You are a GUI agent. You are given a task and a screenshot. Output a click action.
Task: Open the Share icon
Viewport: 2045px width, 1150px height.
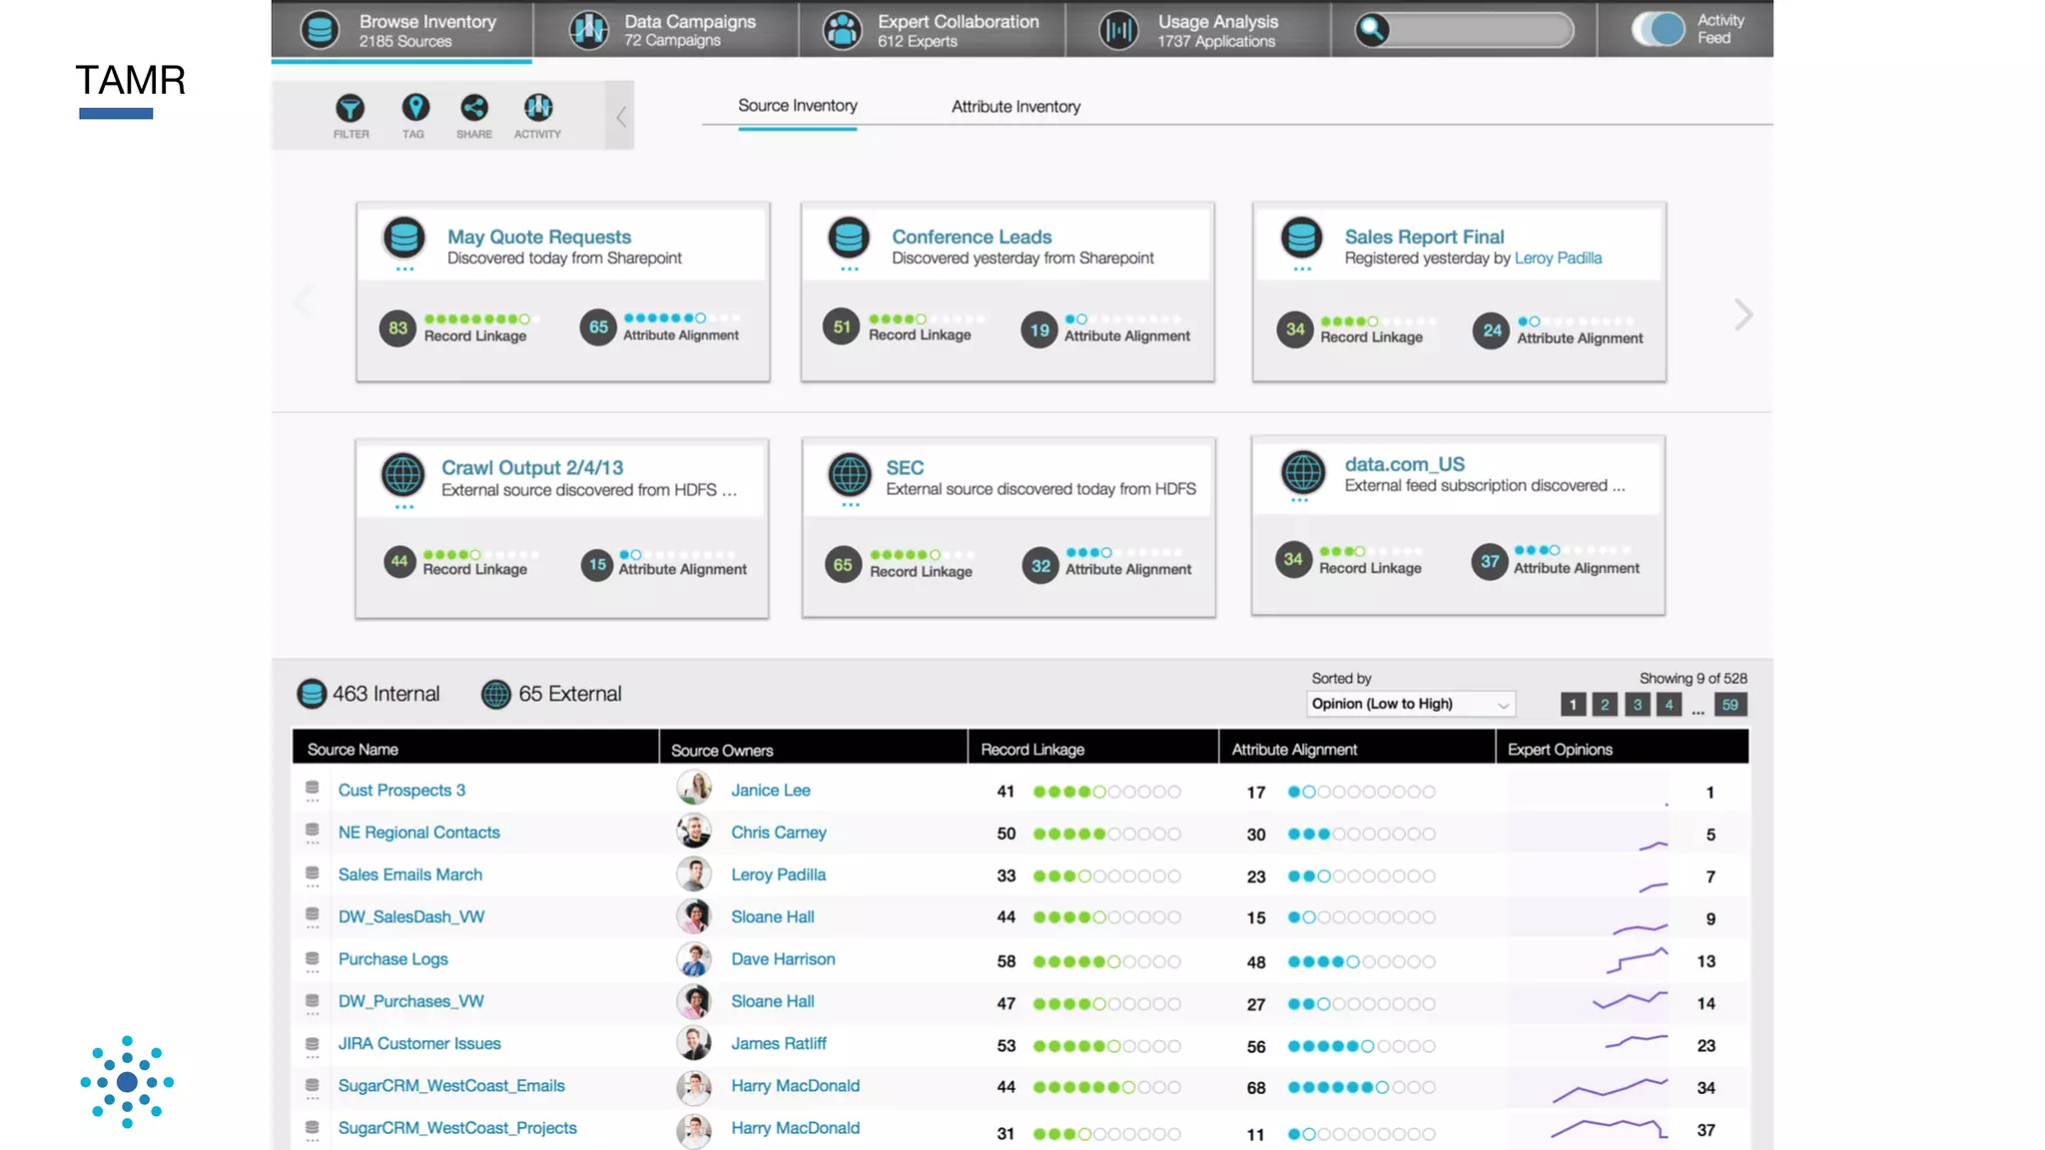(474, 107)
